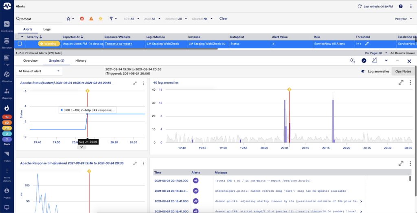
Task: Open the Overview tab
Action: (30, 61)
